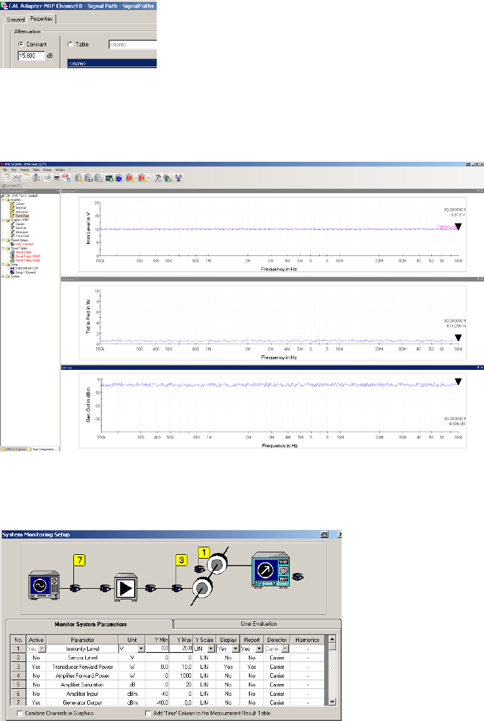The height and width of the screenshot is (721, 484).
Task: Click the line-graph icon in EMC32 toolbar
Action: 17,178
